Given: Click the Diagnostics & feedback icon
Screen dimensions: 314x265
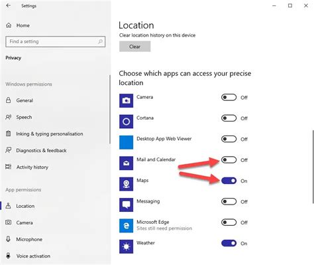Looking at the screenshot, I should 9,150.
